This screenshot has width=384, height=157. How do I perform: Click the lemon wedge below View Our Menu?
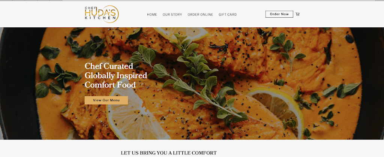137,115
